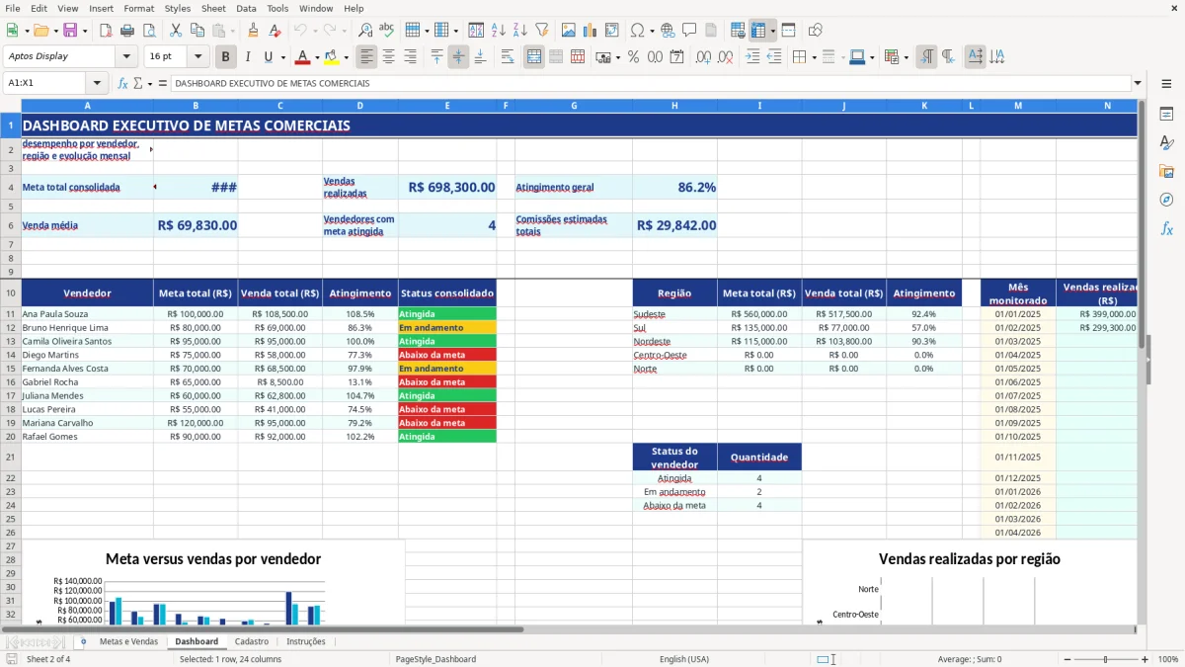Click the Sort Ascending icon
1185x667 pixels.
(x=499, y=31)
